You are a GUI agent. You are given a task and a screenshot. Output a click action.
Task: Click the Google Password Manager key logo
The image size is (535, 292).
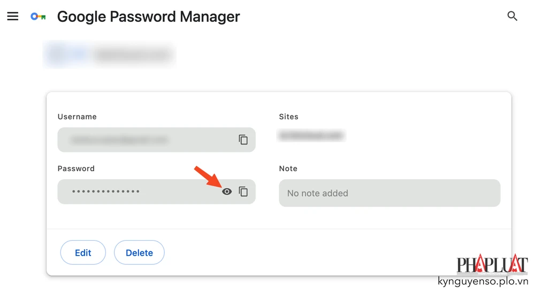(38, 17)
